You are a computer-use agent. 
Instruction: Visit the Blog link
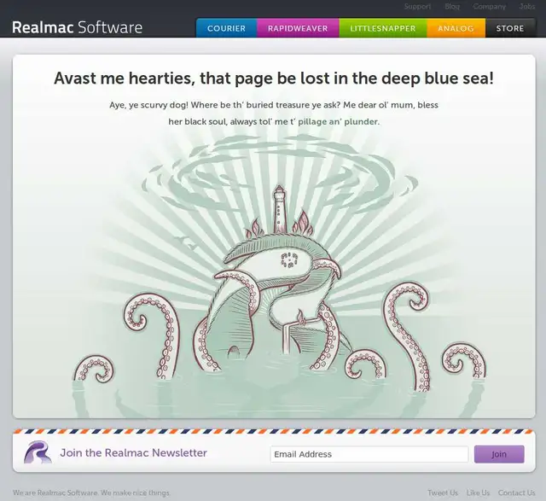coord(452,6)
